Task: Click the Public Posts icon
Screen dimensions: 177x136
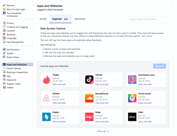Action: pos(4,57)
